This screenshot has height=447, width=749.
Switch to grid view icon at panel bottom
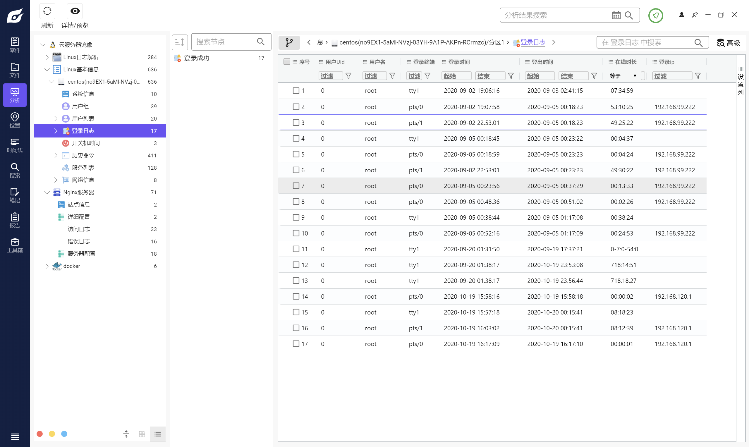(x=142, y=434)
